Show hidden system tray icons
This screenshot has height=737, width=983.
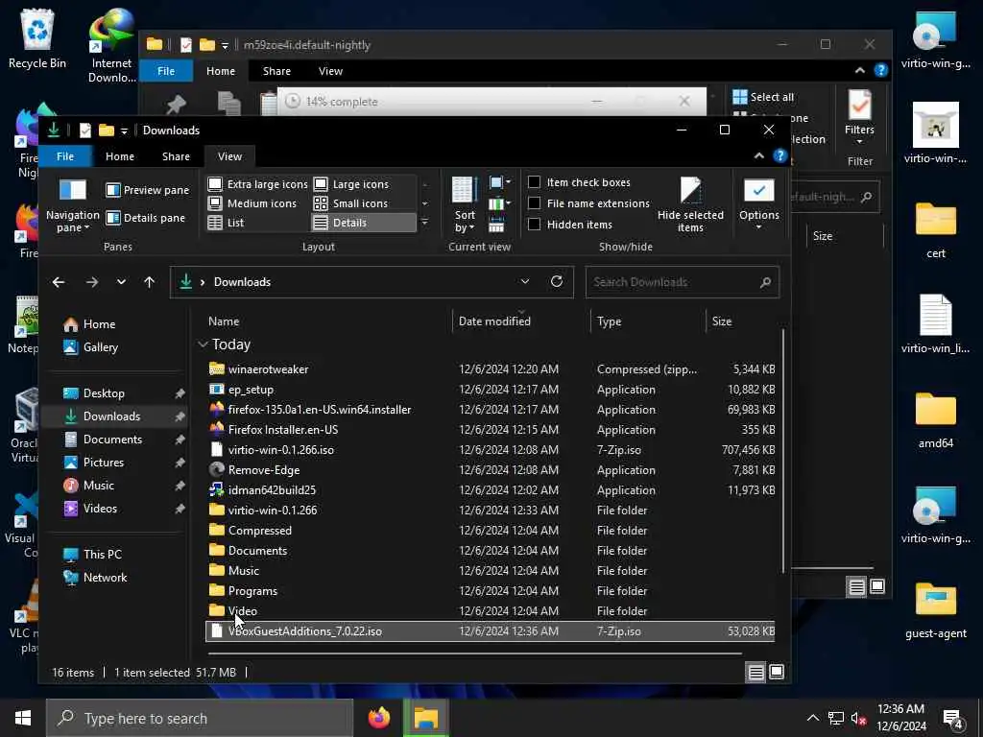812,718
